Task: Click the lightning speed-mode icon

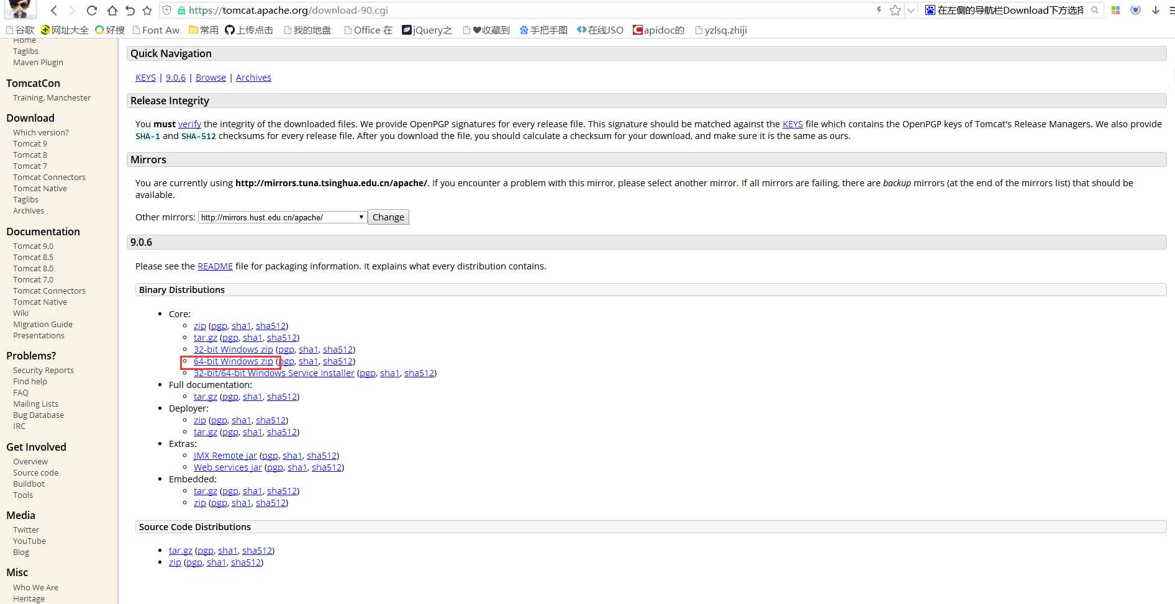Action: pyautogui.click(x=879, y=10)
